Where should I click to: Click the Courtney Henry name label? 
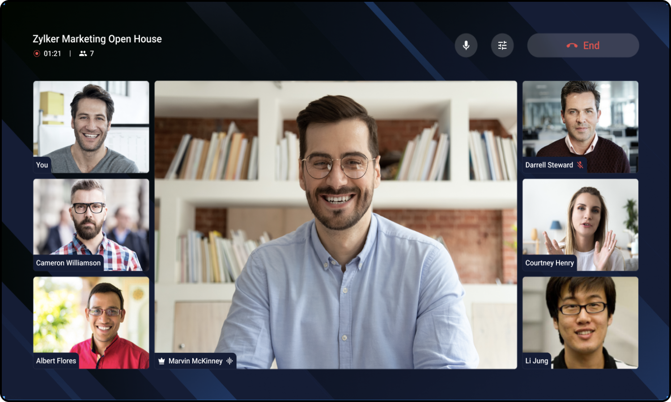pyautogui.click(x=549, y=263)
